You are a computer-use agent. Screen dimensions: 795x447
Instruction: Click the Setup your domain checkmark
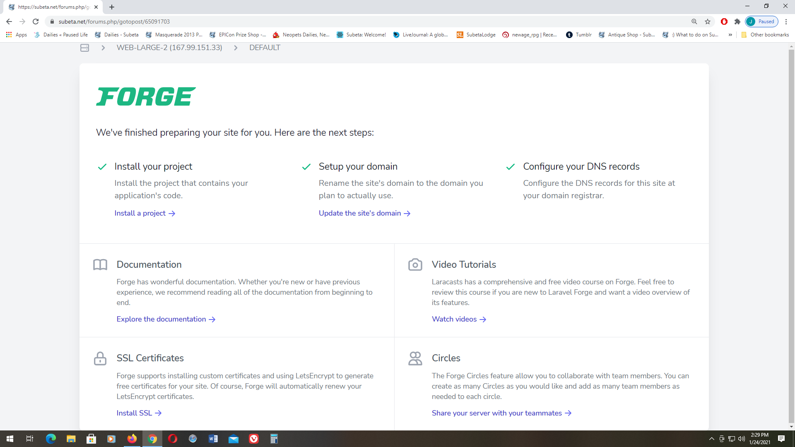pyautogui.click(x=306, y=167)
